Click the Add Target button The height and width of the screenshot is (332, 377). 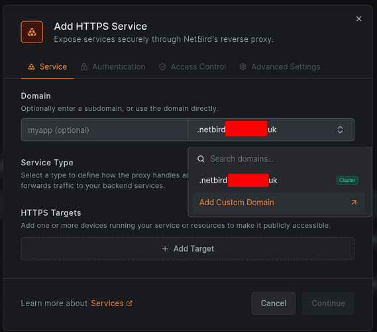click(188, 248)
